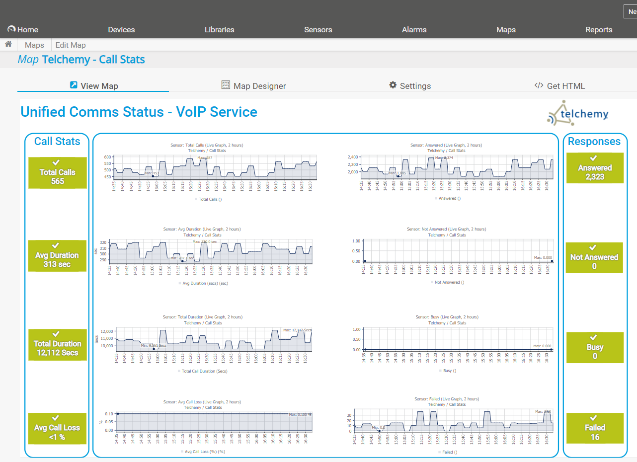Click the home icon in the breadcrumb bar
The height and width of the screenshot is (462, 637).
click(8, 44)
